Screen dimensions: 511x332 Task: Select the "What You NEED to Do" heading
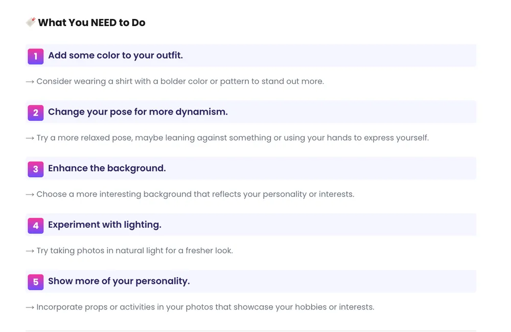[x=91, y=23]
